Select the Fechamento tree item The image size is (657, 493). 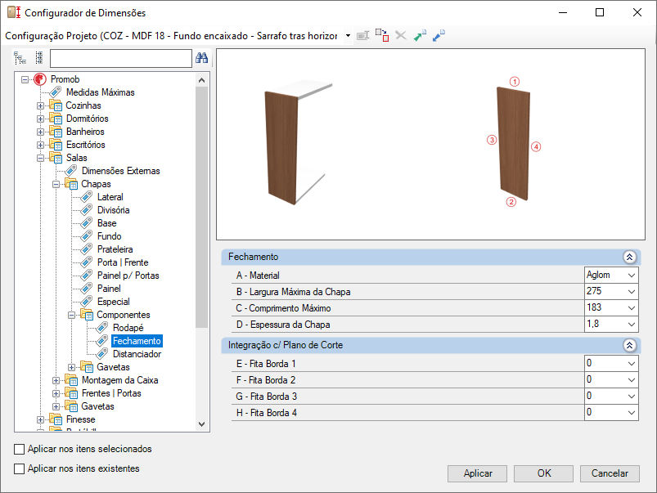pos(137,341)
